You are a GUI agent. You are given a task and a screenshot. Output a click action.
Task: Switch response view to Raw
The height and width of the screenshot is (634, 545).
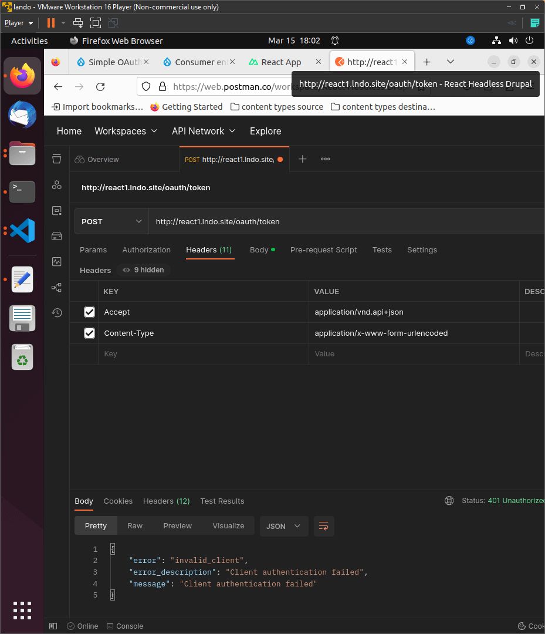135,526
